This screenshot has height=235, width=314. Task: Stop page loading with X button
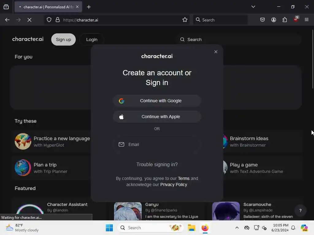(x=29, y=20)
